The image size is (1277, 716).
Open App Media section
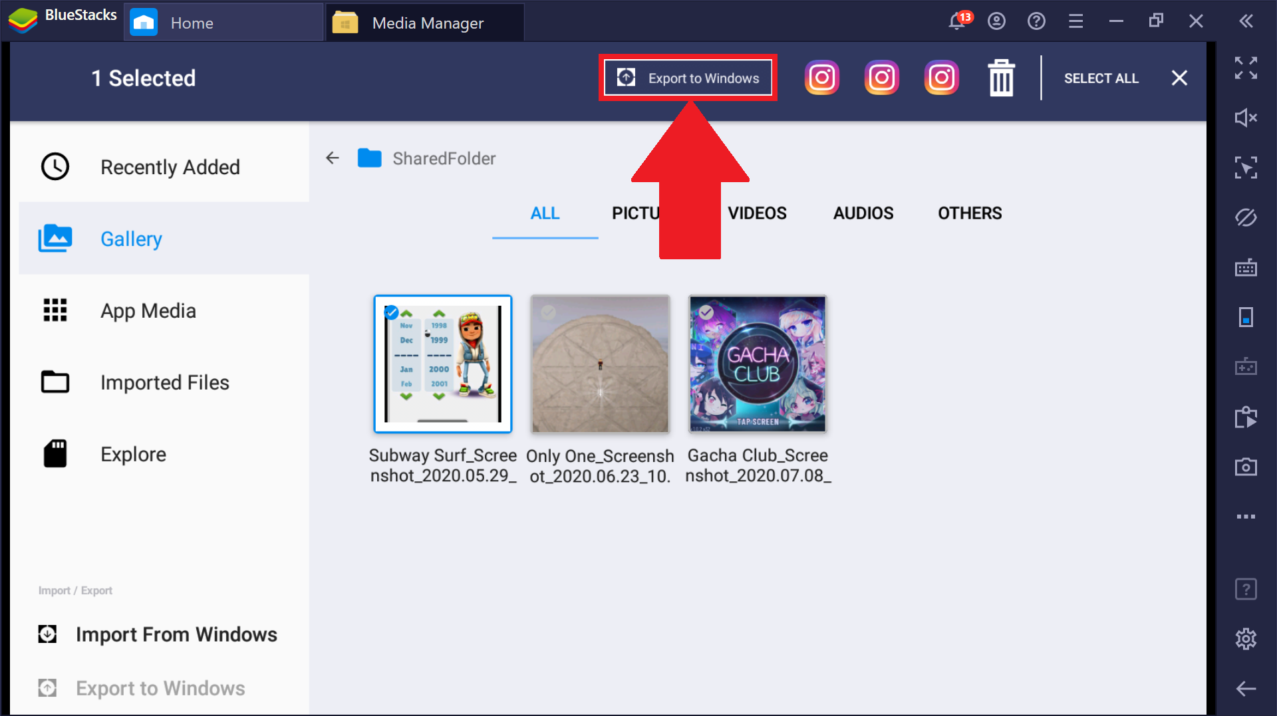[x=164, y=310]
